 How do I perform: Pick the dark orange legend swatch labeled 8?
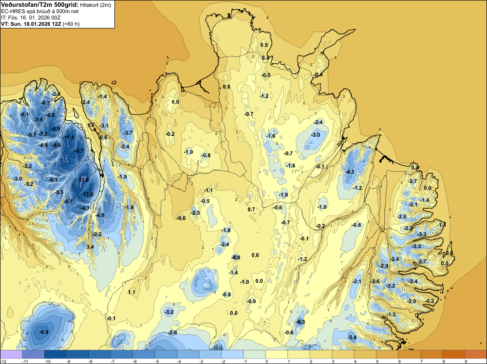click(x=454, y=354)
